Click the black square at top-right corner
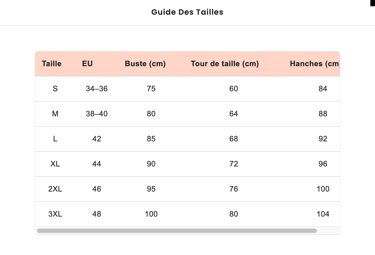 pyautogui.click(x=373, y=3)
